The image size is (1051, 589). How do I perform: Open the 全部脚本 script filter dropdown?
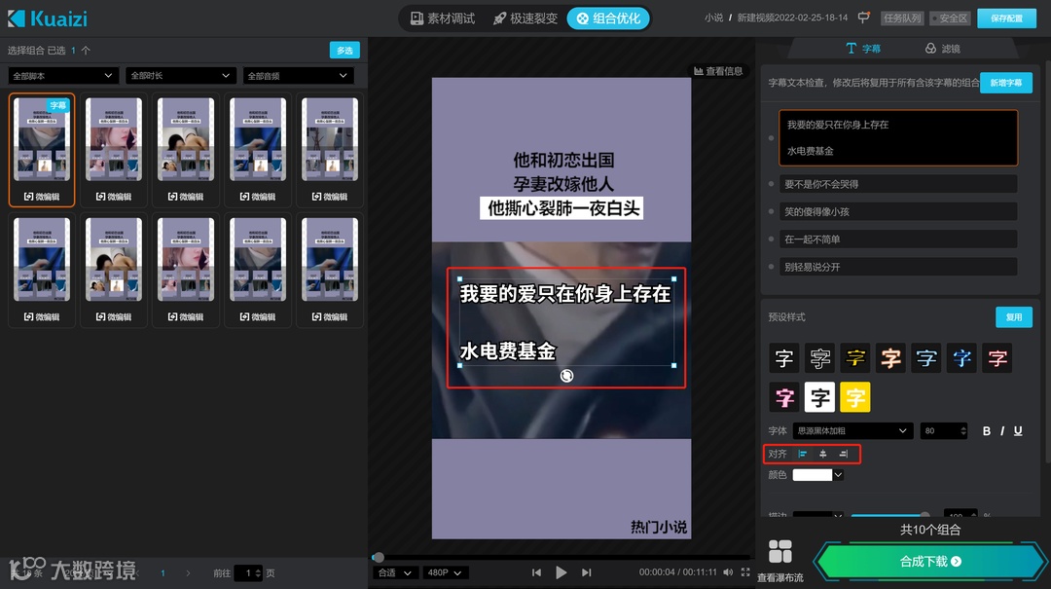click(x=62, y=75)
